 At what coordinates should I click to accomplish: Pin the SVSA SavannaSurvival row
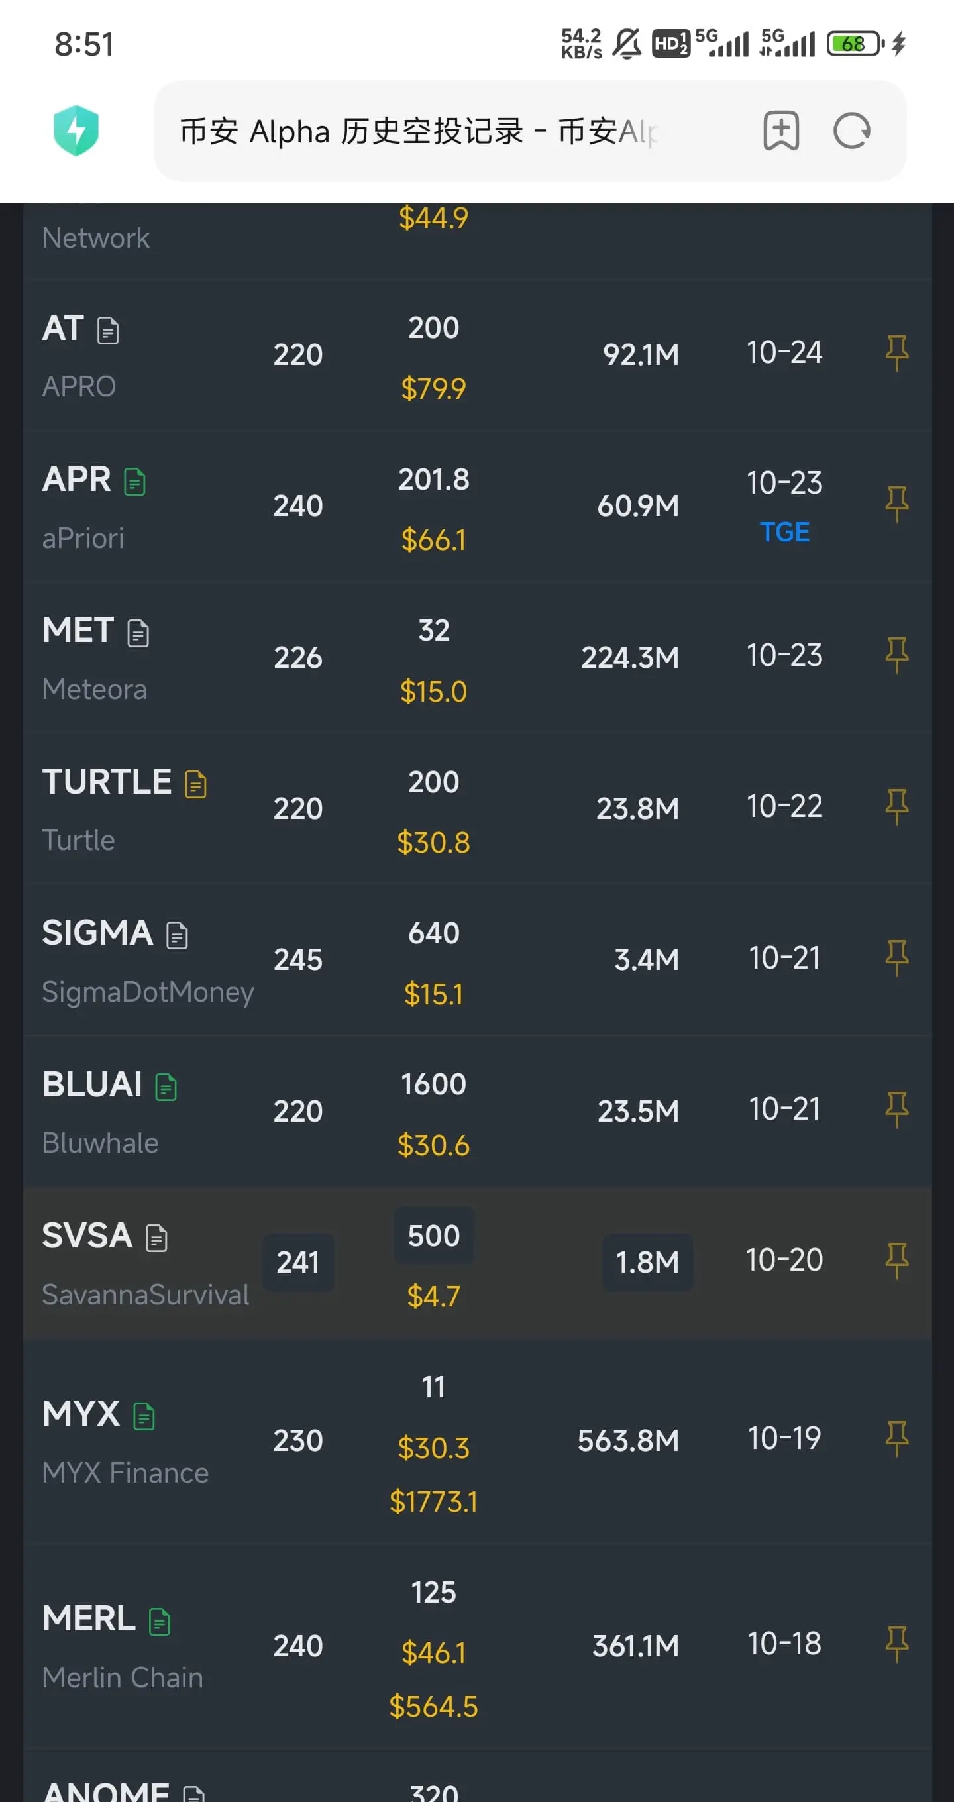[896, 1261]
